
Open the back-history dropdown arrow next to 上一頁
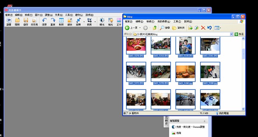point(140,28)
